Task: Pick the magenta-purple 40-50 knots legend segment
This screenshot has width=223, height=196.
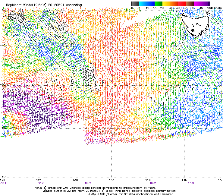Action: [x=202, y=4]
